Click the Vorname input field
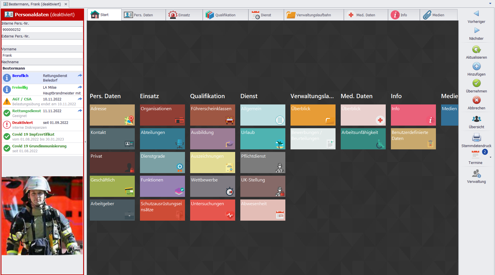 tap(42, 56)
